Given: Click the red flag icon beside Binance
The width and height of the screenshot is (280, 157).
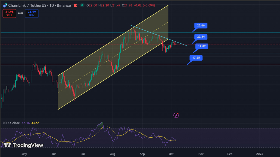Looking at the screenshot, I should [75, 5].
